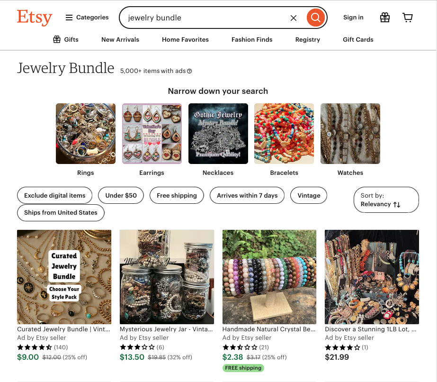The height and width of the screenshot is (382, 437).
Task: Click the orange search magnifier button
Action: pos(316,18)
